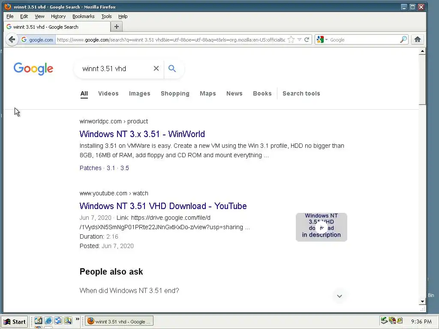The height and width of the screenshot is (329, 439).
Task: Follow the 3.5 sitelink
Action: click(125, 168)
